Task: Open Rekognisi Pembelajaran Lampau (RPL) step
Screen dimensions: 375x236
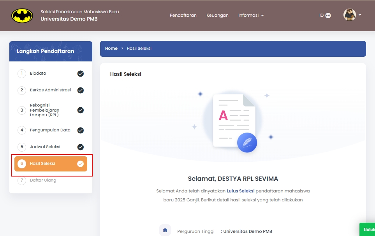Action: click(x=44, y=110)
